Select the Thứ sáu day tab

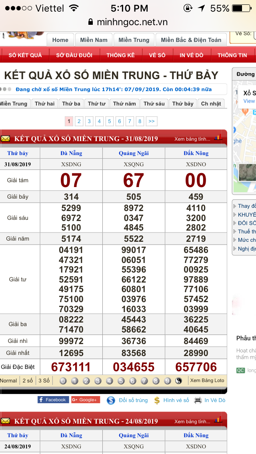pyautogui.click(x=154, y=104)
